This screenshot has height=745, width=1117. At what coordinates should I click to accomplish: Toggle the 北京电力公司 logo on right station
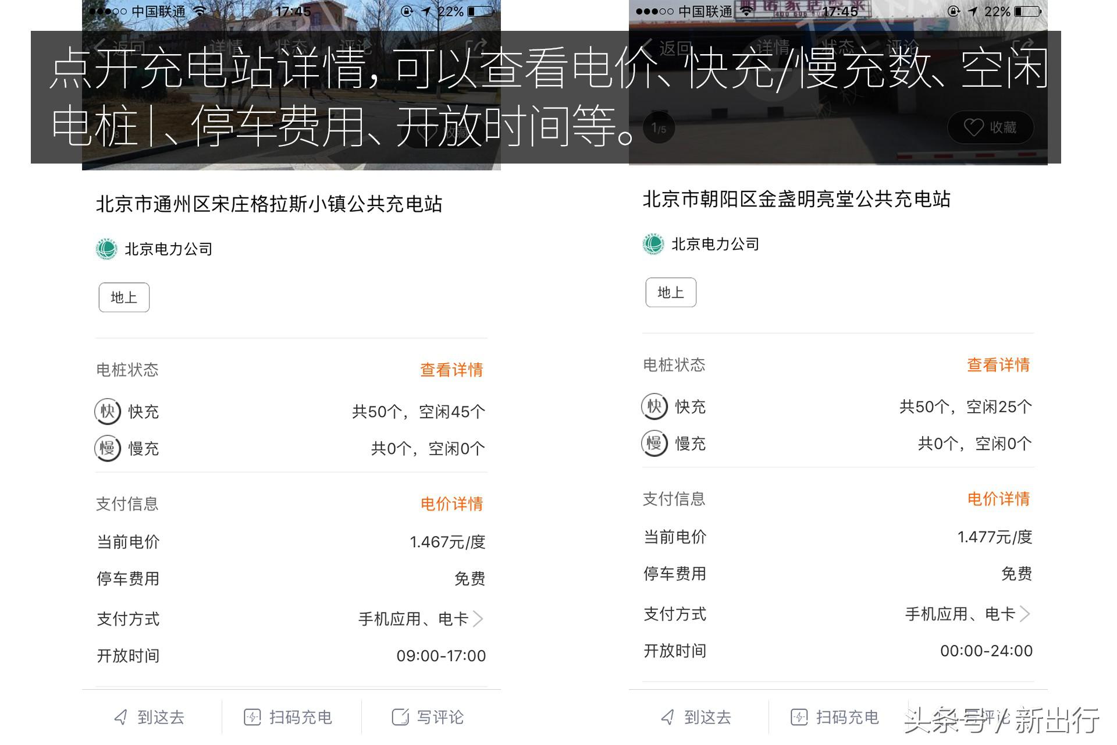pyautogui.click(x=653, y=244)
